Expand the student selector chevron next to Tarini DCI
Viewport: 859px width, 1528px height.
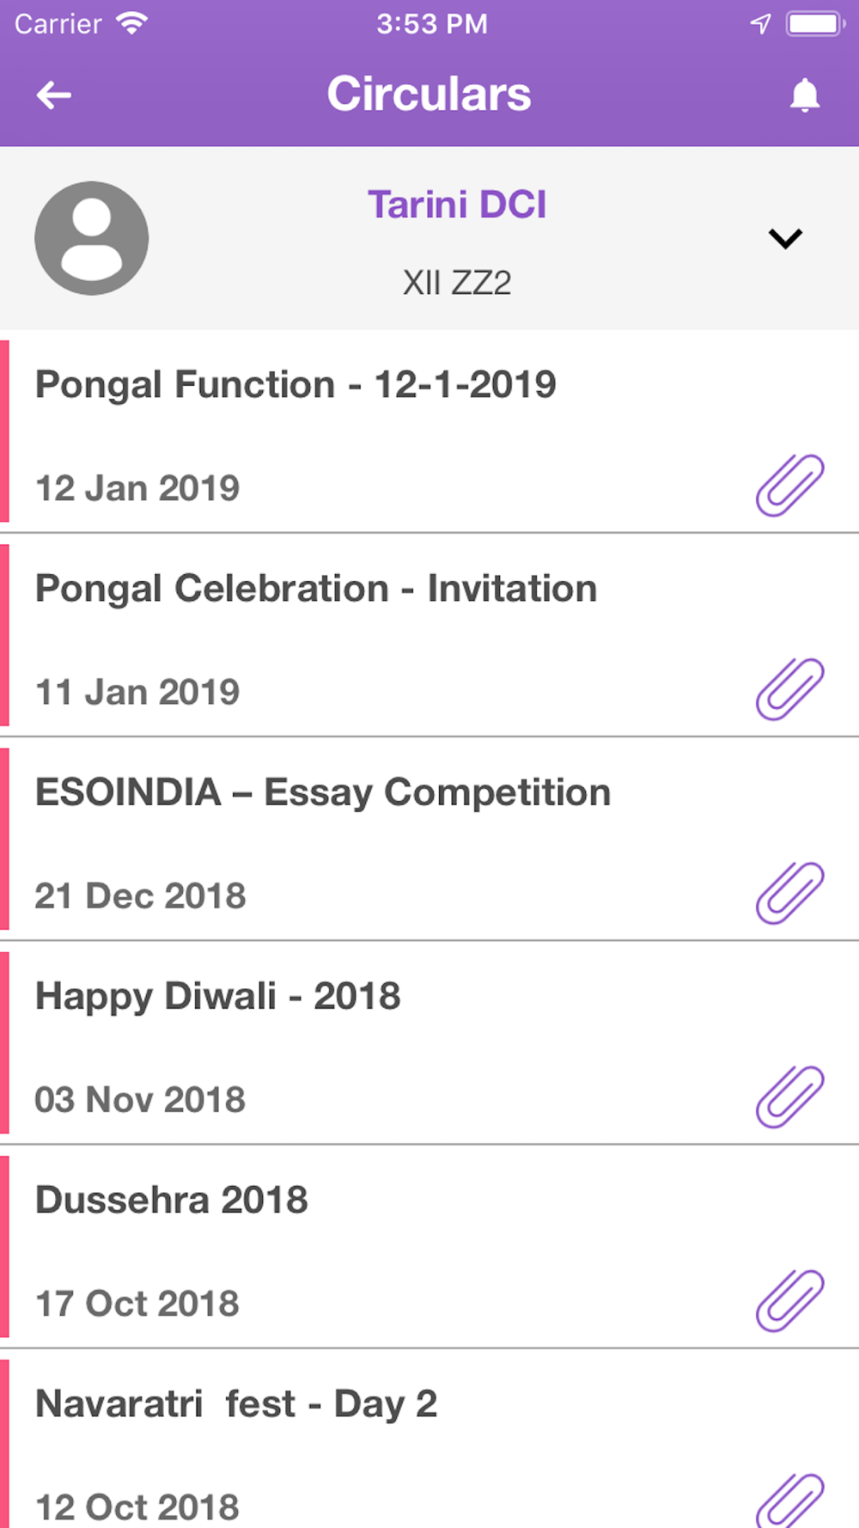(785, 238)
